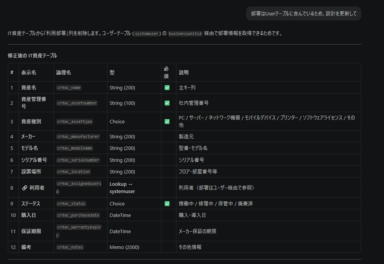This screenshot has height=264, width=384.
Task: Select the user message about the User table
Action: coord(304,13)
